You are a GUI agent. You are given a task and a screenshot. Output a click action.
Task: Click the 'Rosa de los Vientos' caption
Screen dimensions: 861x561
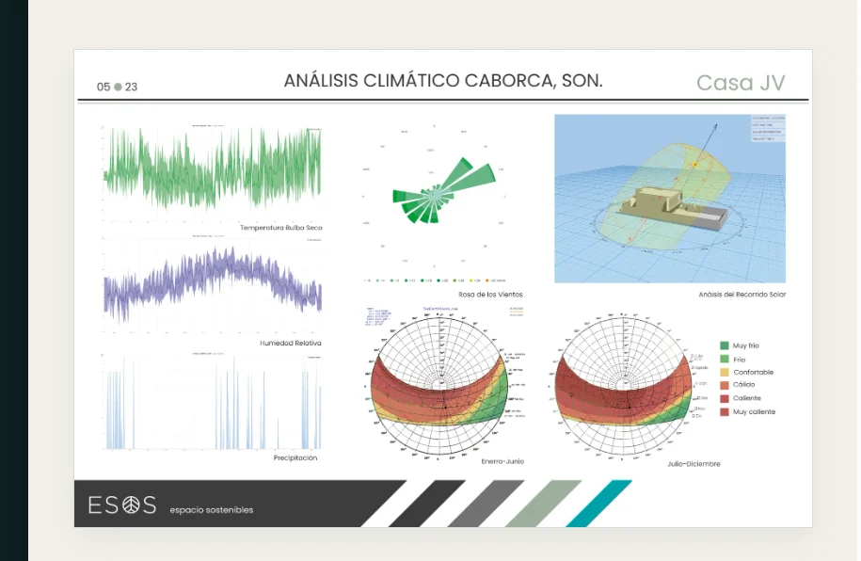pos(490,295)
